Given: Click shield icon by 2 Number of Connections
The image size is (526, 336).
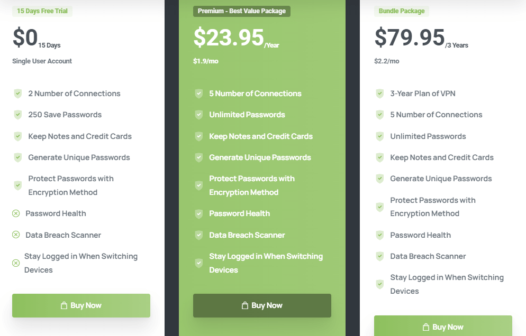Looking at the screenshot, I should pos(18,94).
